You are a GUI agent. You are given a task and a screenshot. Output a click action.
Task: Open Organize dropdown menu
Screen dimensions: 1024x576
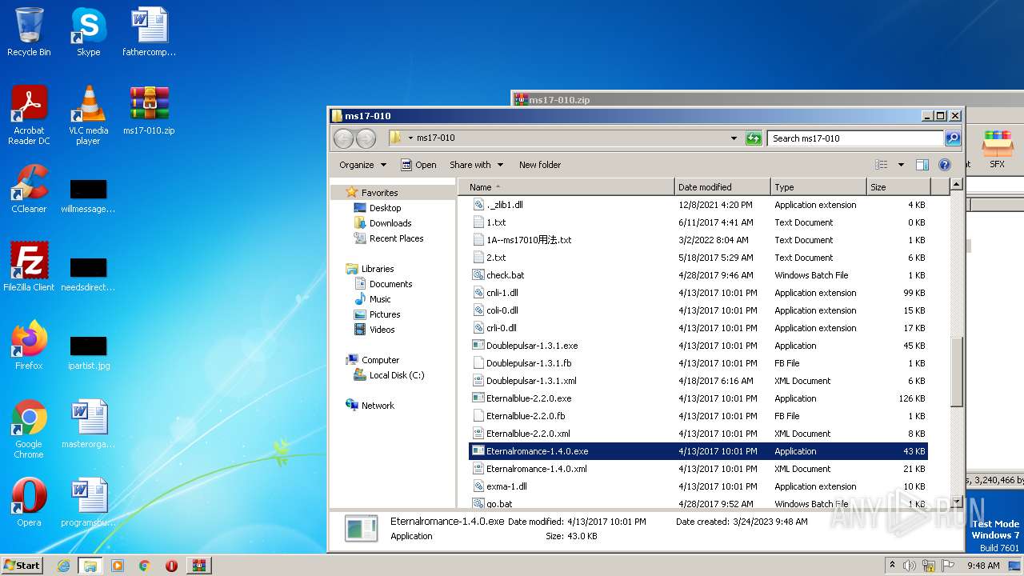pos(362,165)
